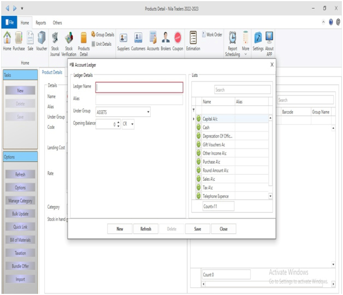Increase Opening Balance with up arrow
This screenshot has width=343, height=295.
click(x=119, y=122)
